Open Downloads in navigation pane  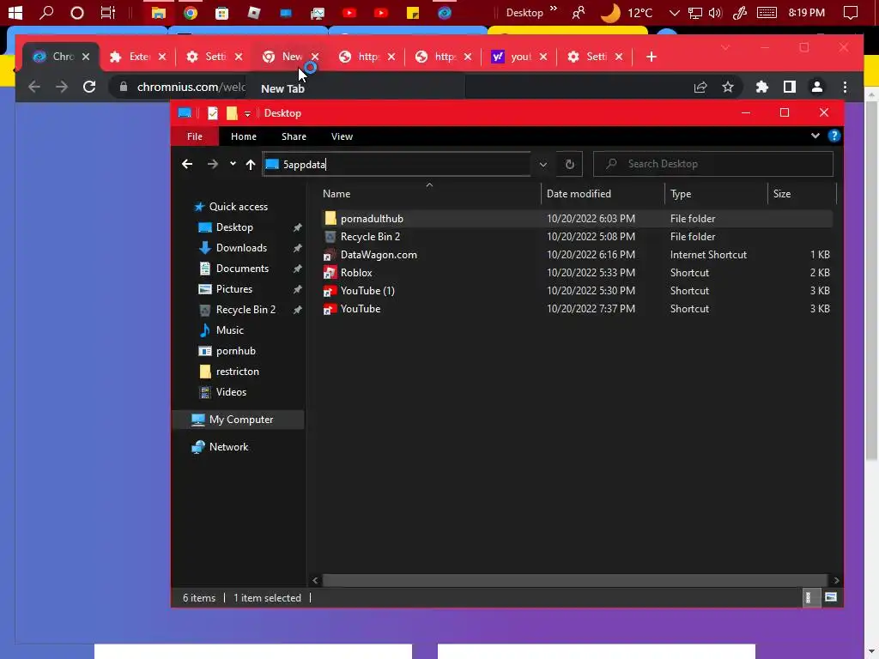point(241,248)
